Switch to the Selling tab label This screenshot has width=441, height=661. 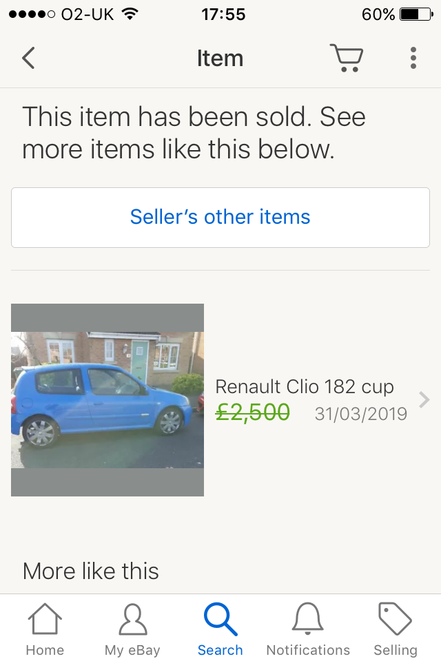point(396,650)
